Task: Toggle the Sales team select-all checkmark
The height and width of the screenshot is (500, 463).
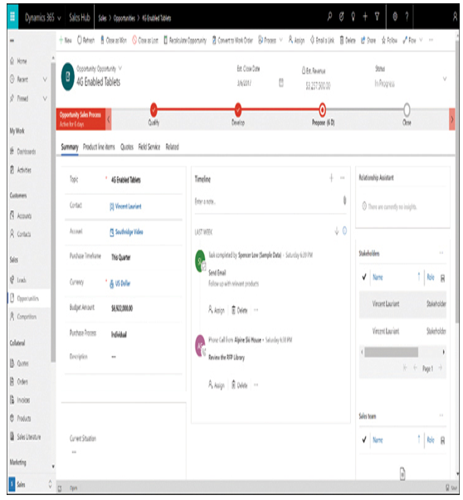Action: point(364,440)
